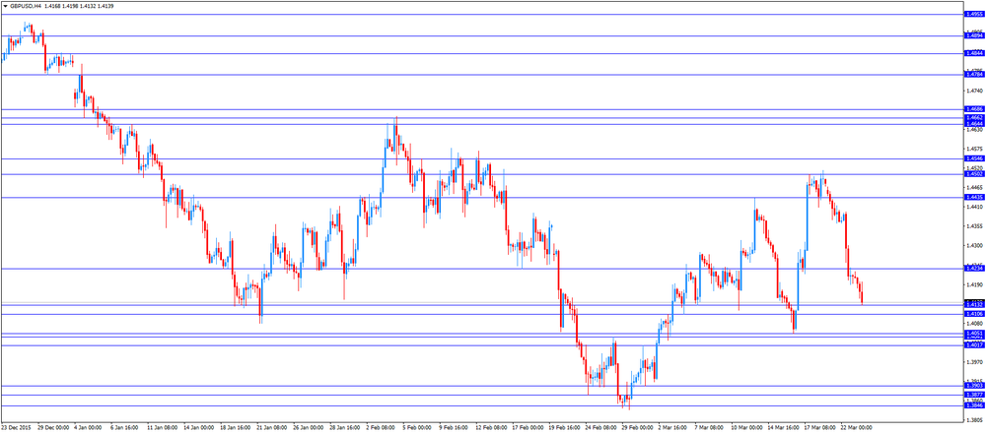Screen dimensions: 986x434
Task: Select the 1.4546 price level label
Action: click(x=973, y=158)
